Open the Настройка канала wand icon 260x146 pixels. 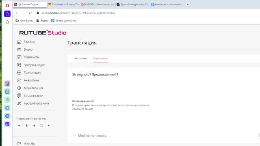click(19, 103)
